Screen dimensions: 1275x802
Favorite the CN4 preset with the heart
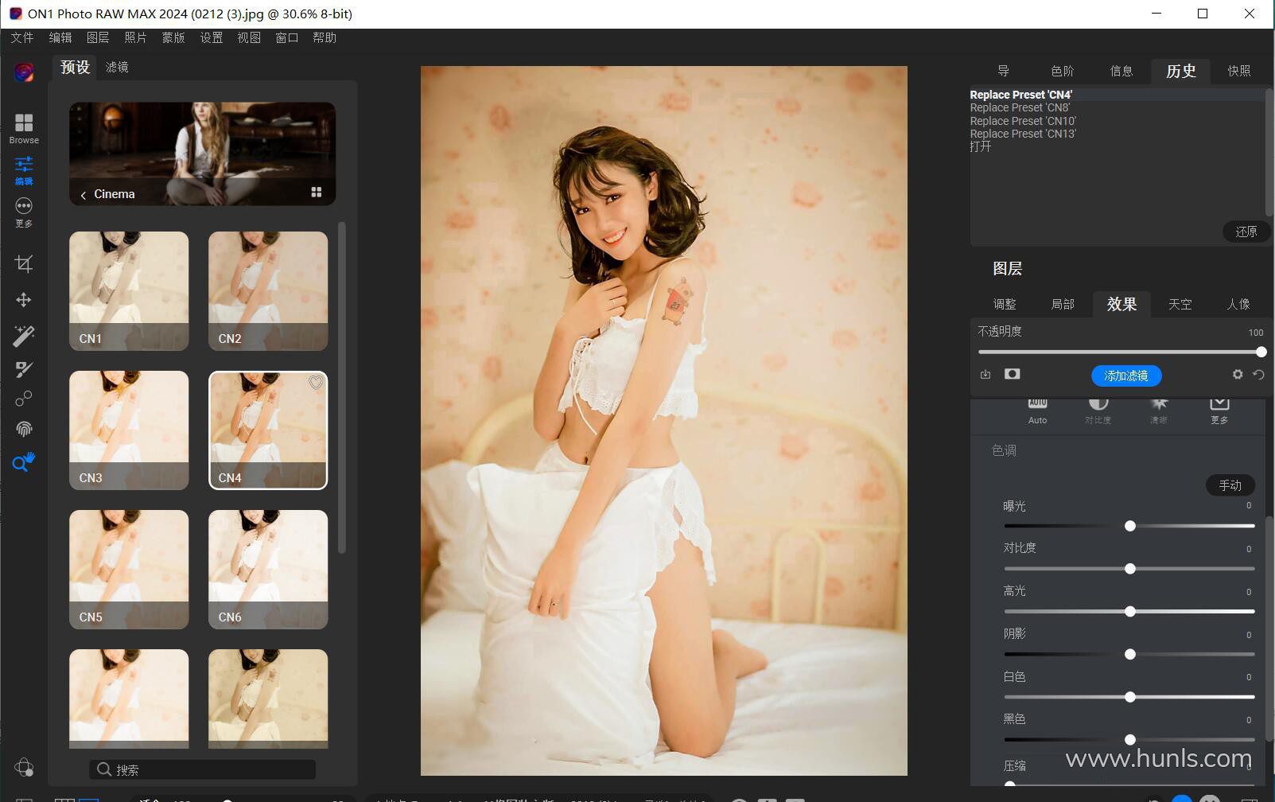[316, 383]
